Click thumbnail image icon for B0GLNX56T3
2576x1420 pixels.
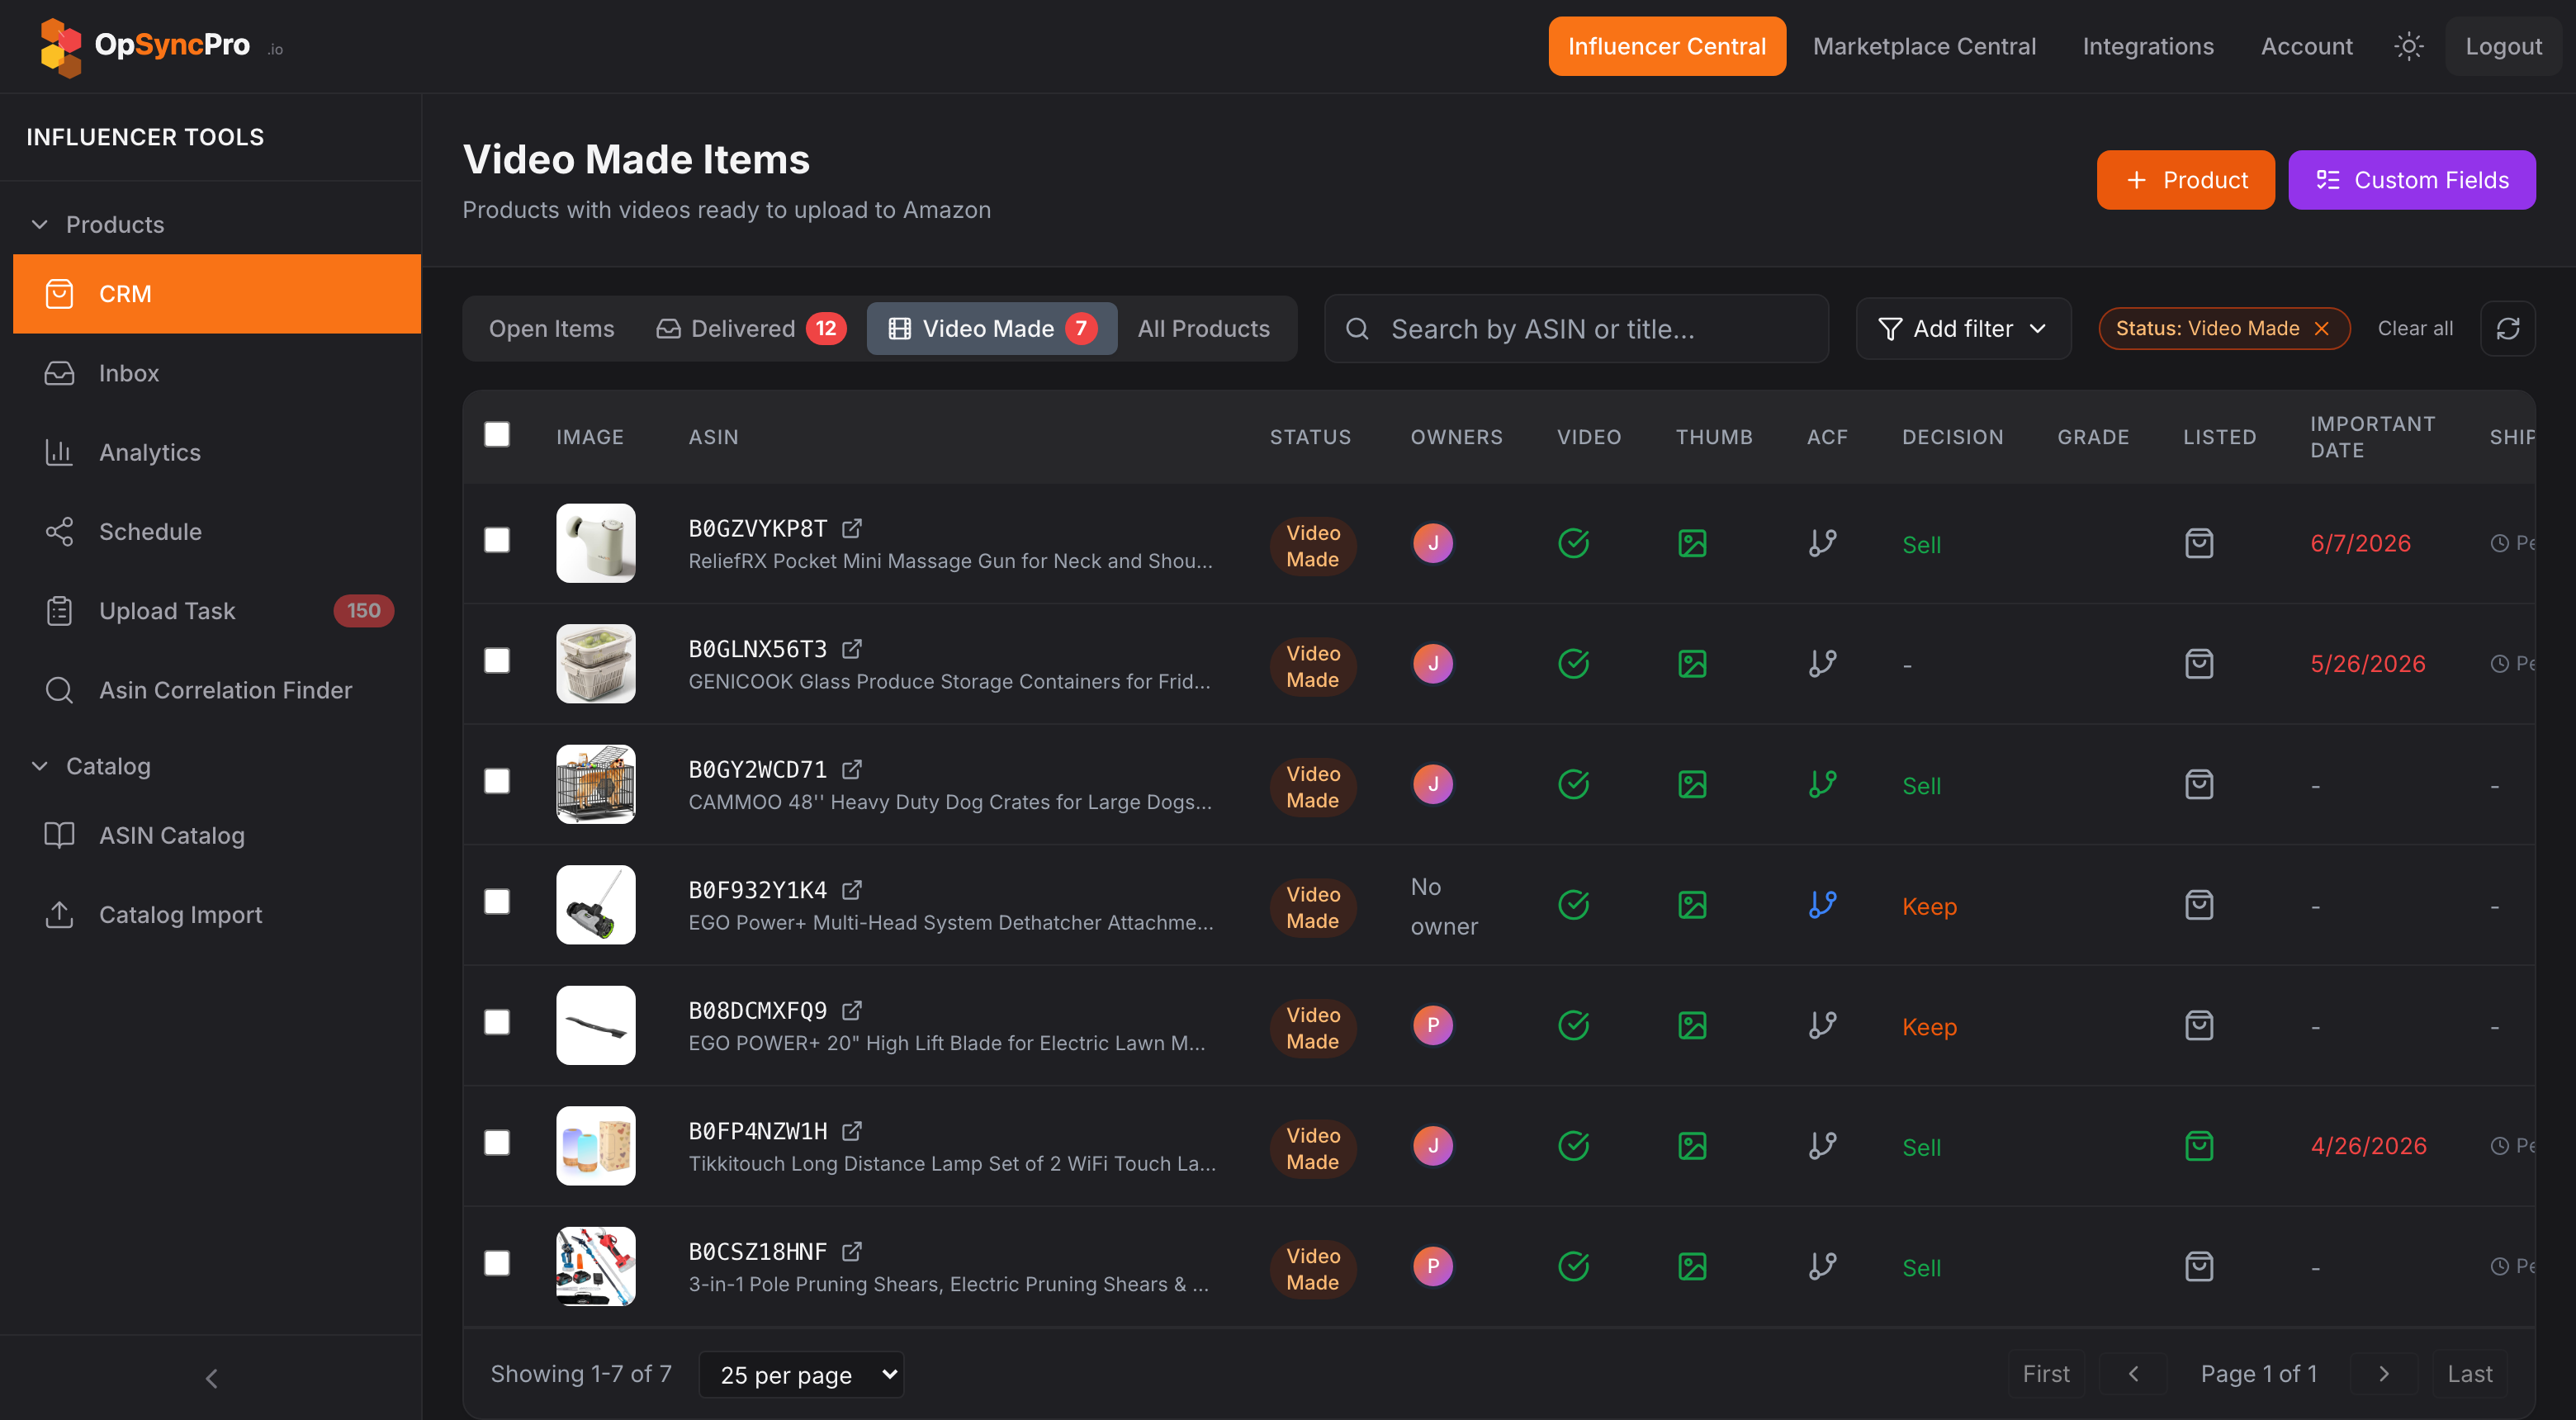pos(1692,664)
